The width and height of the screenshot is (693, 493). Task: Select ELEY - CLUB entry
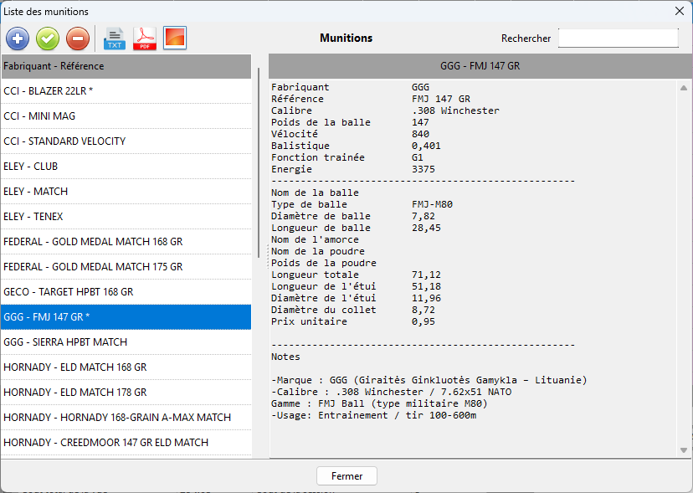click(x=126, y=167)
